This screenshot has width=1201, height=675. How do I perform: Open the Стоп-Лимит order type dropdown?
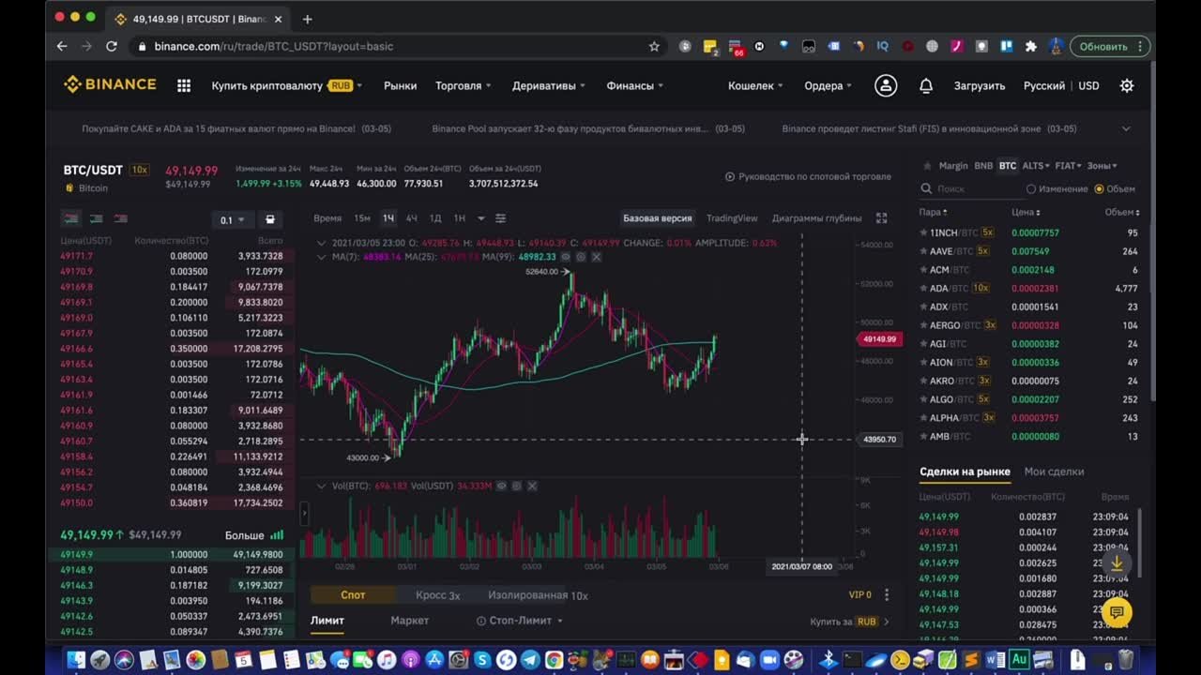click(519, 621)
